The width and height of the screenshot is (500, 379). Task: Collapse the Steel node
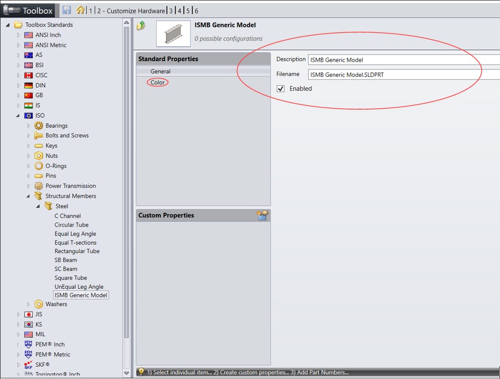[x=38, y=207]
